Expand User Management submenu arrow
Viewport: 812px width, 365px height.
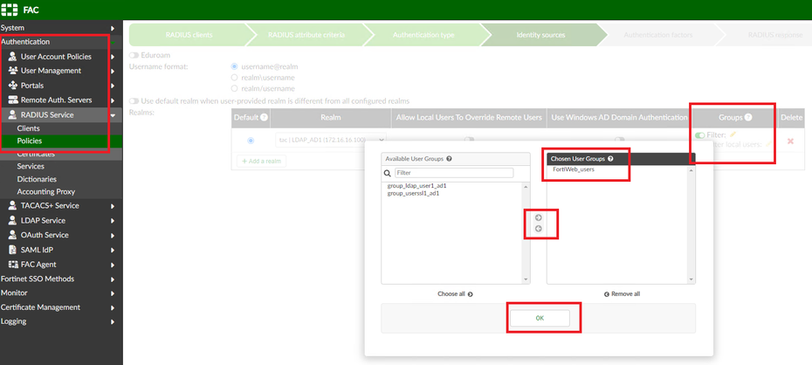point(113,71)
